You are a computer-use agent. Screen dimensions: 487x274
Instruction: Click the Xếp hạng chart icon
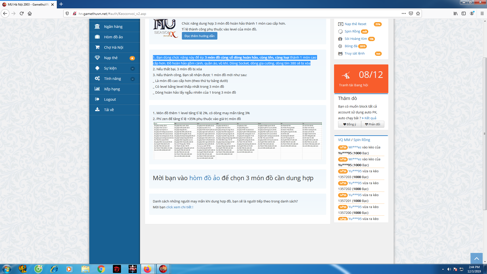click(x=97, y=89)
